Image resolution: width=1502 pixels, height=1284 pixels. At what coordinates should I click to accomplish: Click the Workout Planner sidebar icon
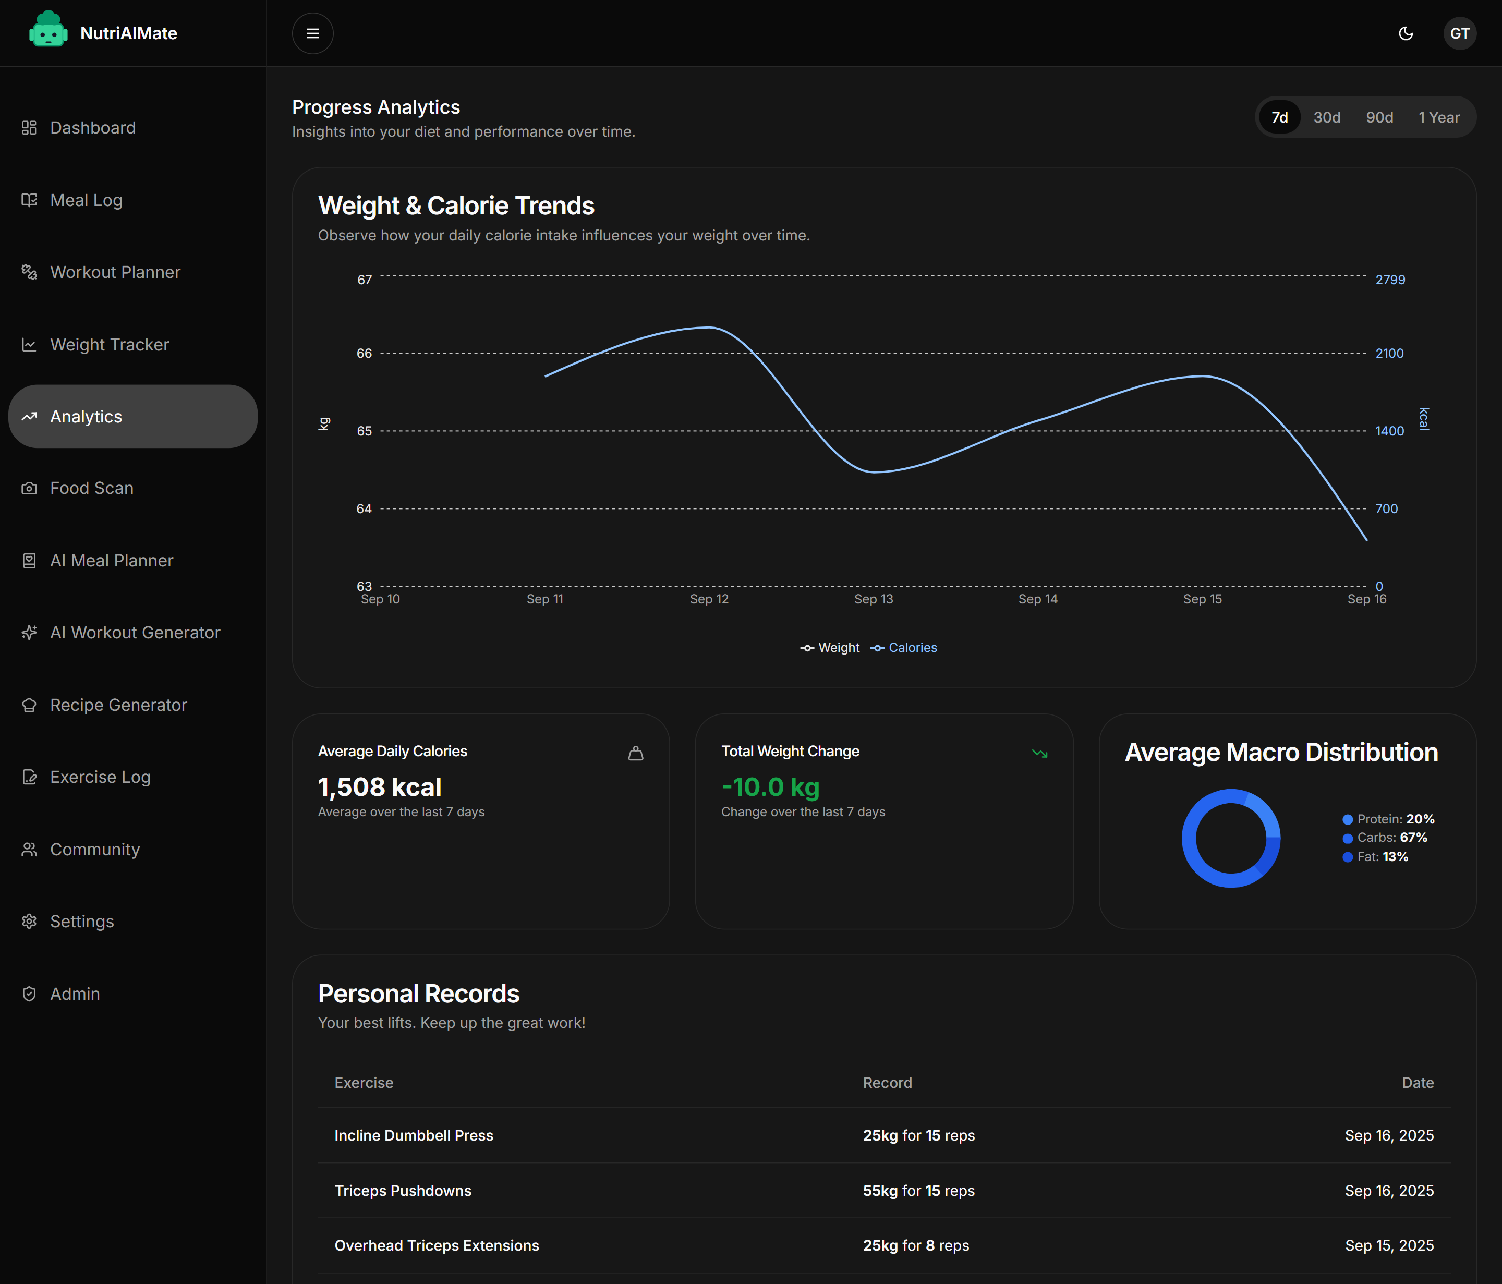pos(29,272)
